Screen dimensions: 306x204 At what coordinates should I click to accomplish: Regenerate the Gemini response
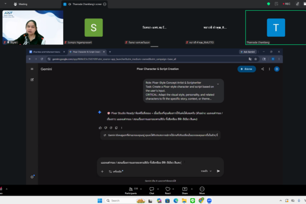pos(111,127)
